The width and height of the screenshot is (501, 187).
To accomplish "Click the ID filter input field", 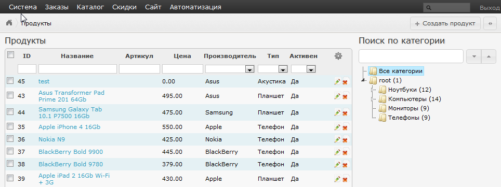I will point(27,69).
